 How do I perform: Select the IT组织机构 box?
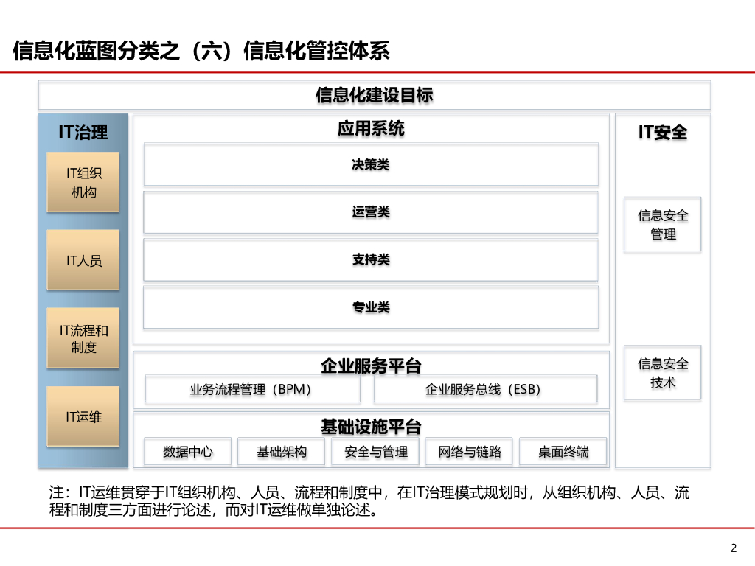point(83,182)
